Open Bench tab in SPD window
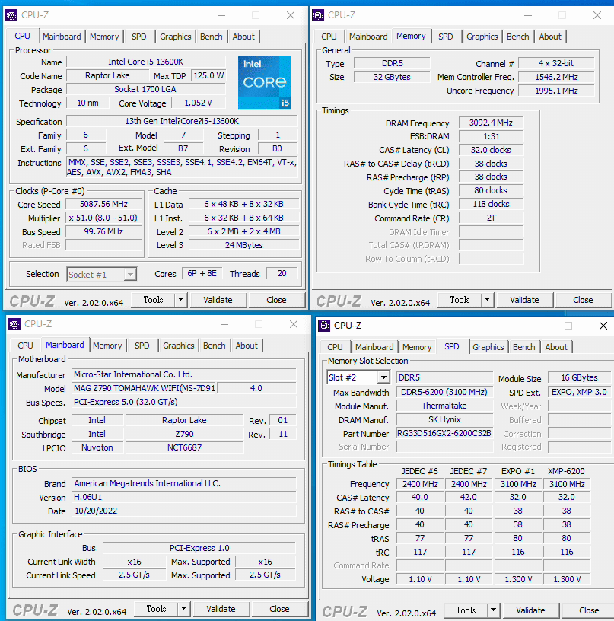 (x=523, y=347)
